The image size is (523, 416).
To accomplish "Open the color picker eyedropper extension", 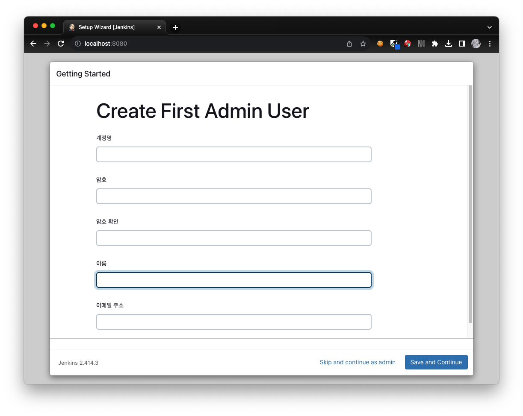I will (394, 44).
